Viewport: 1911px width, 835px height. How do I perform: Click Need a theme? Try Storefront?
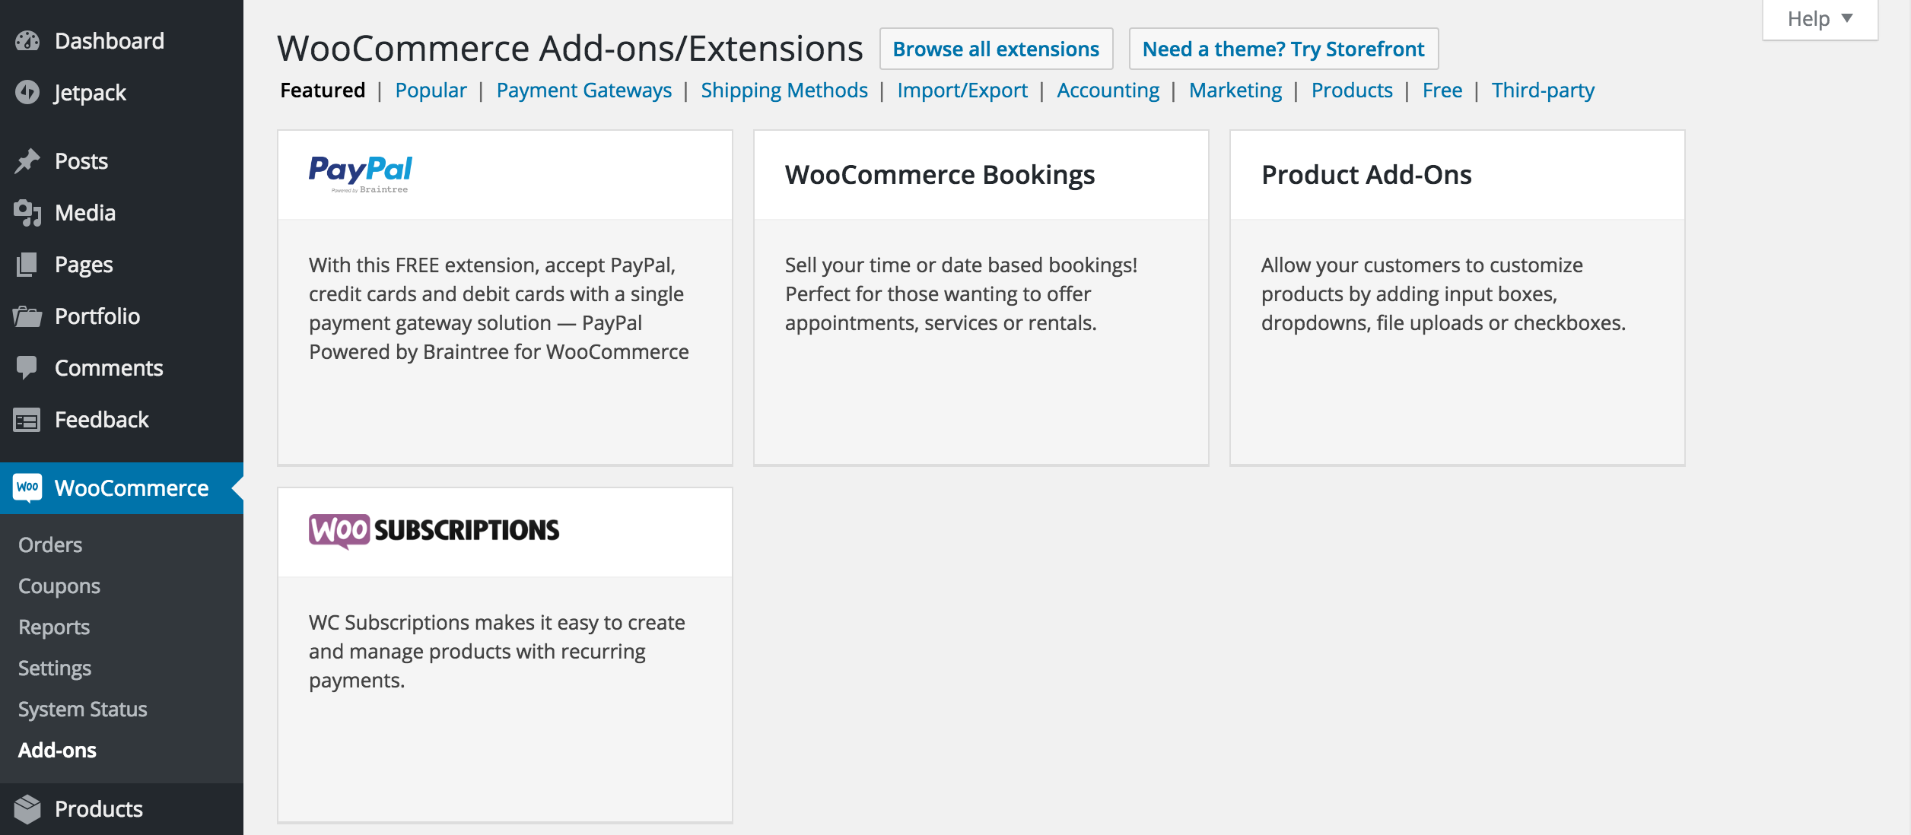pyautogui.click(x=1283, y=49)
